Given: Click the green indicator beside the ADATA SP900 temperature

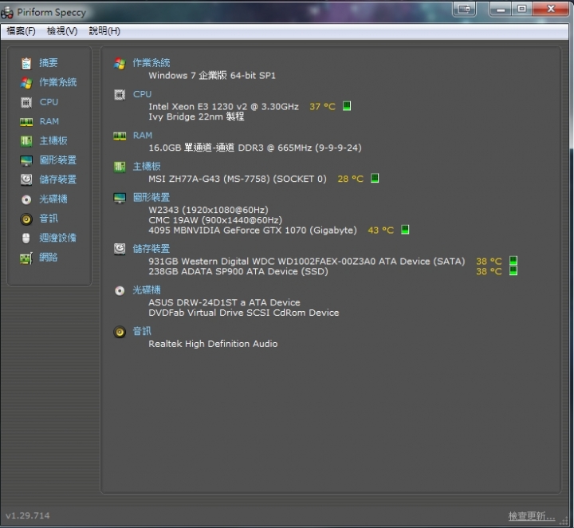Looking at the screenshot, I should tap(513, 271).
